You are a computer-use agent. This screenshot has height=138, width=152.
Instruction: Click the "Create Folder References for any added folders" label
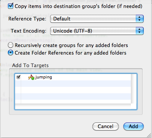click(x=71, y=53)
